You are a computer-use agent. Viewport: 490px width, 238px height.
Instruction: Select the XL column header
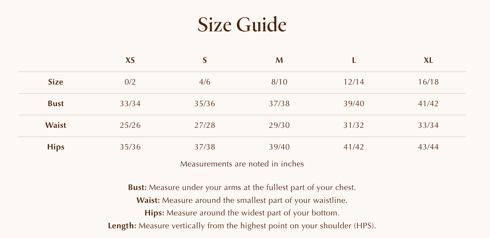click(x=428, y=60)
